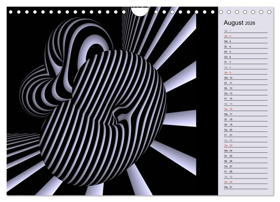Select the So 30 date row
Image resolution: width=280 pixels, height=202 pixels.
click(246, 182)
